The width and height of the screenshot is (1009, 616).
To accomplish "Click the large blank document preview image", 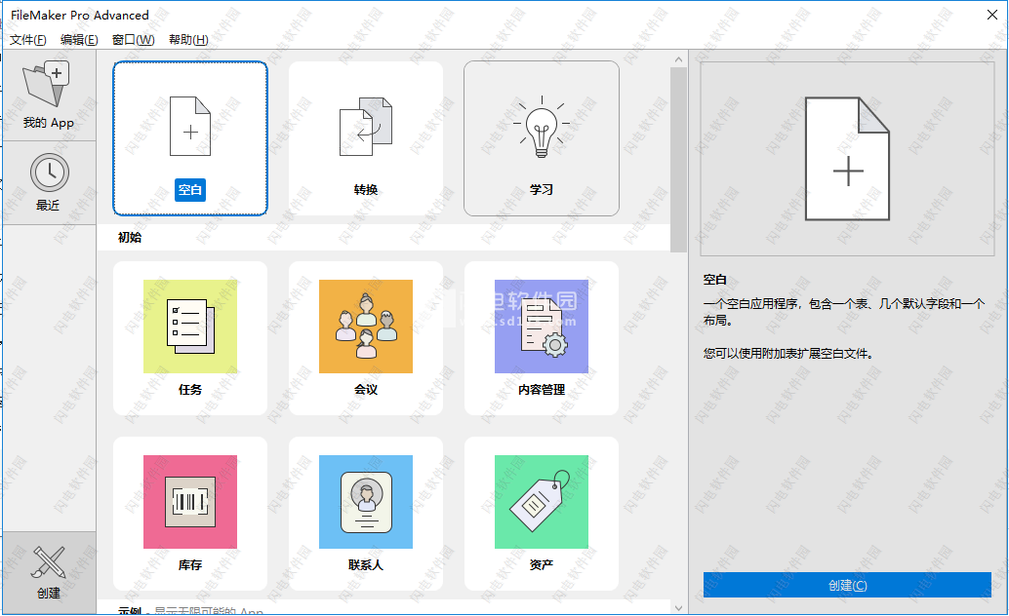I will [847, 159].
